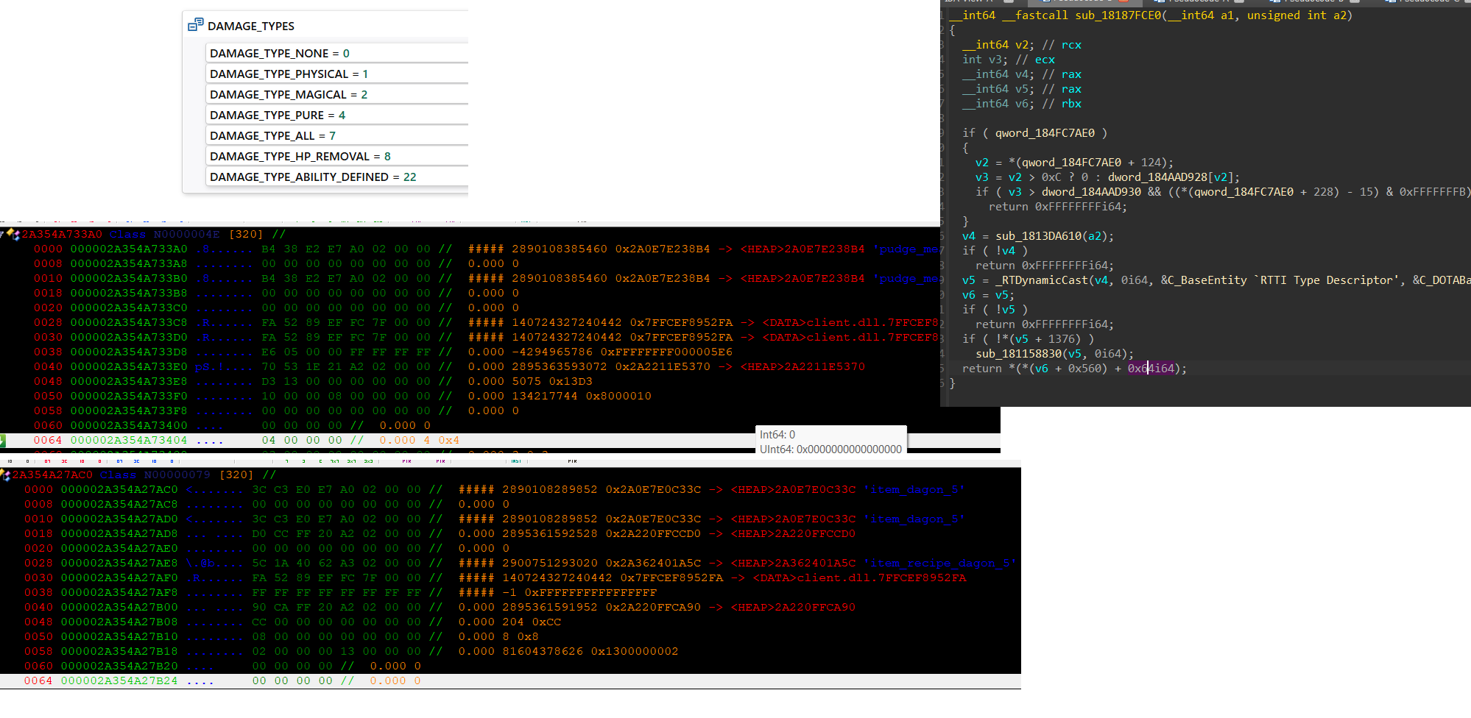1471x718 pixels.
Task: Click the [320] size of class N00000079
Action: click(x=236, y=475)
